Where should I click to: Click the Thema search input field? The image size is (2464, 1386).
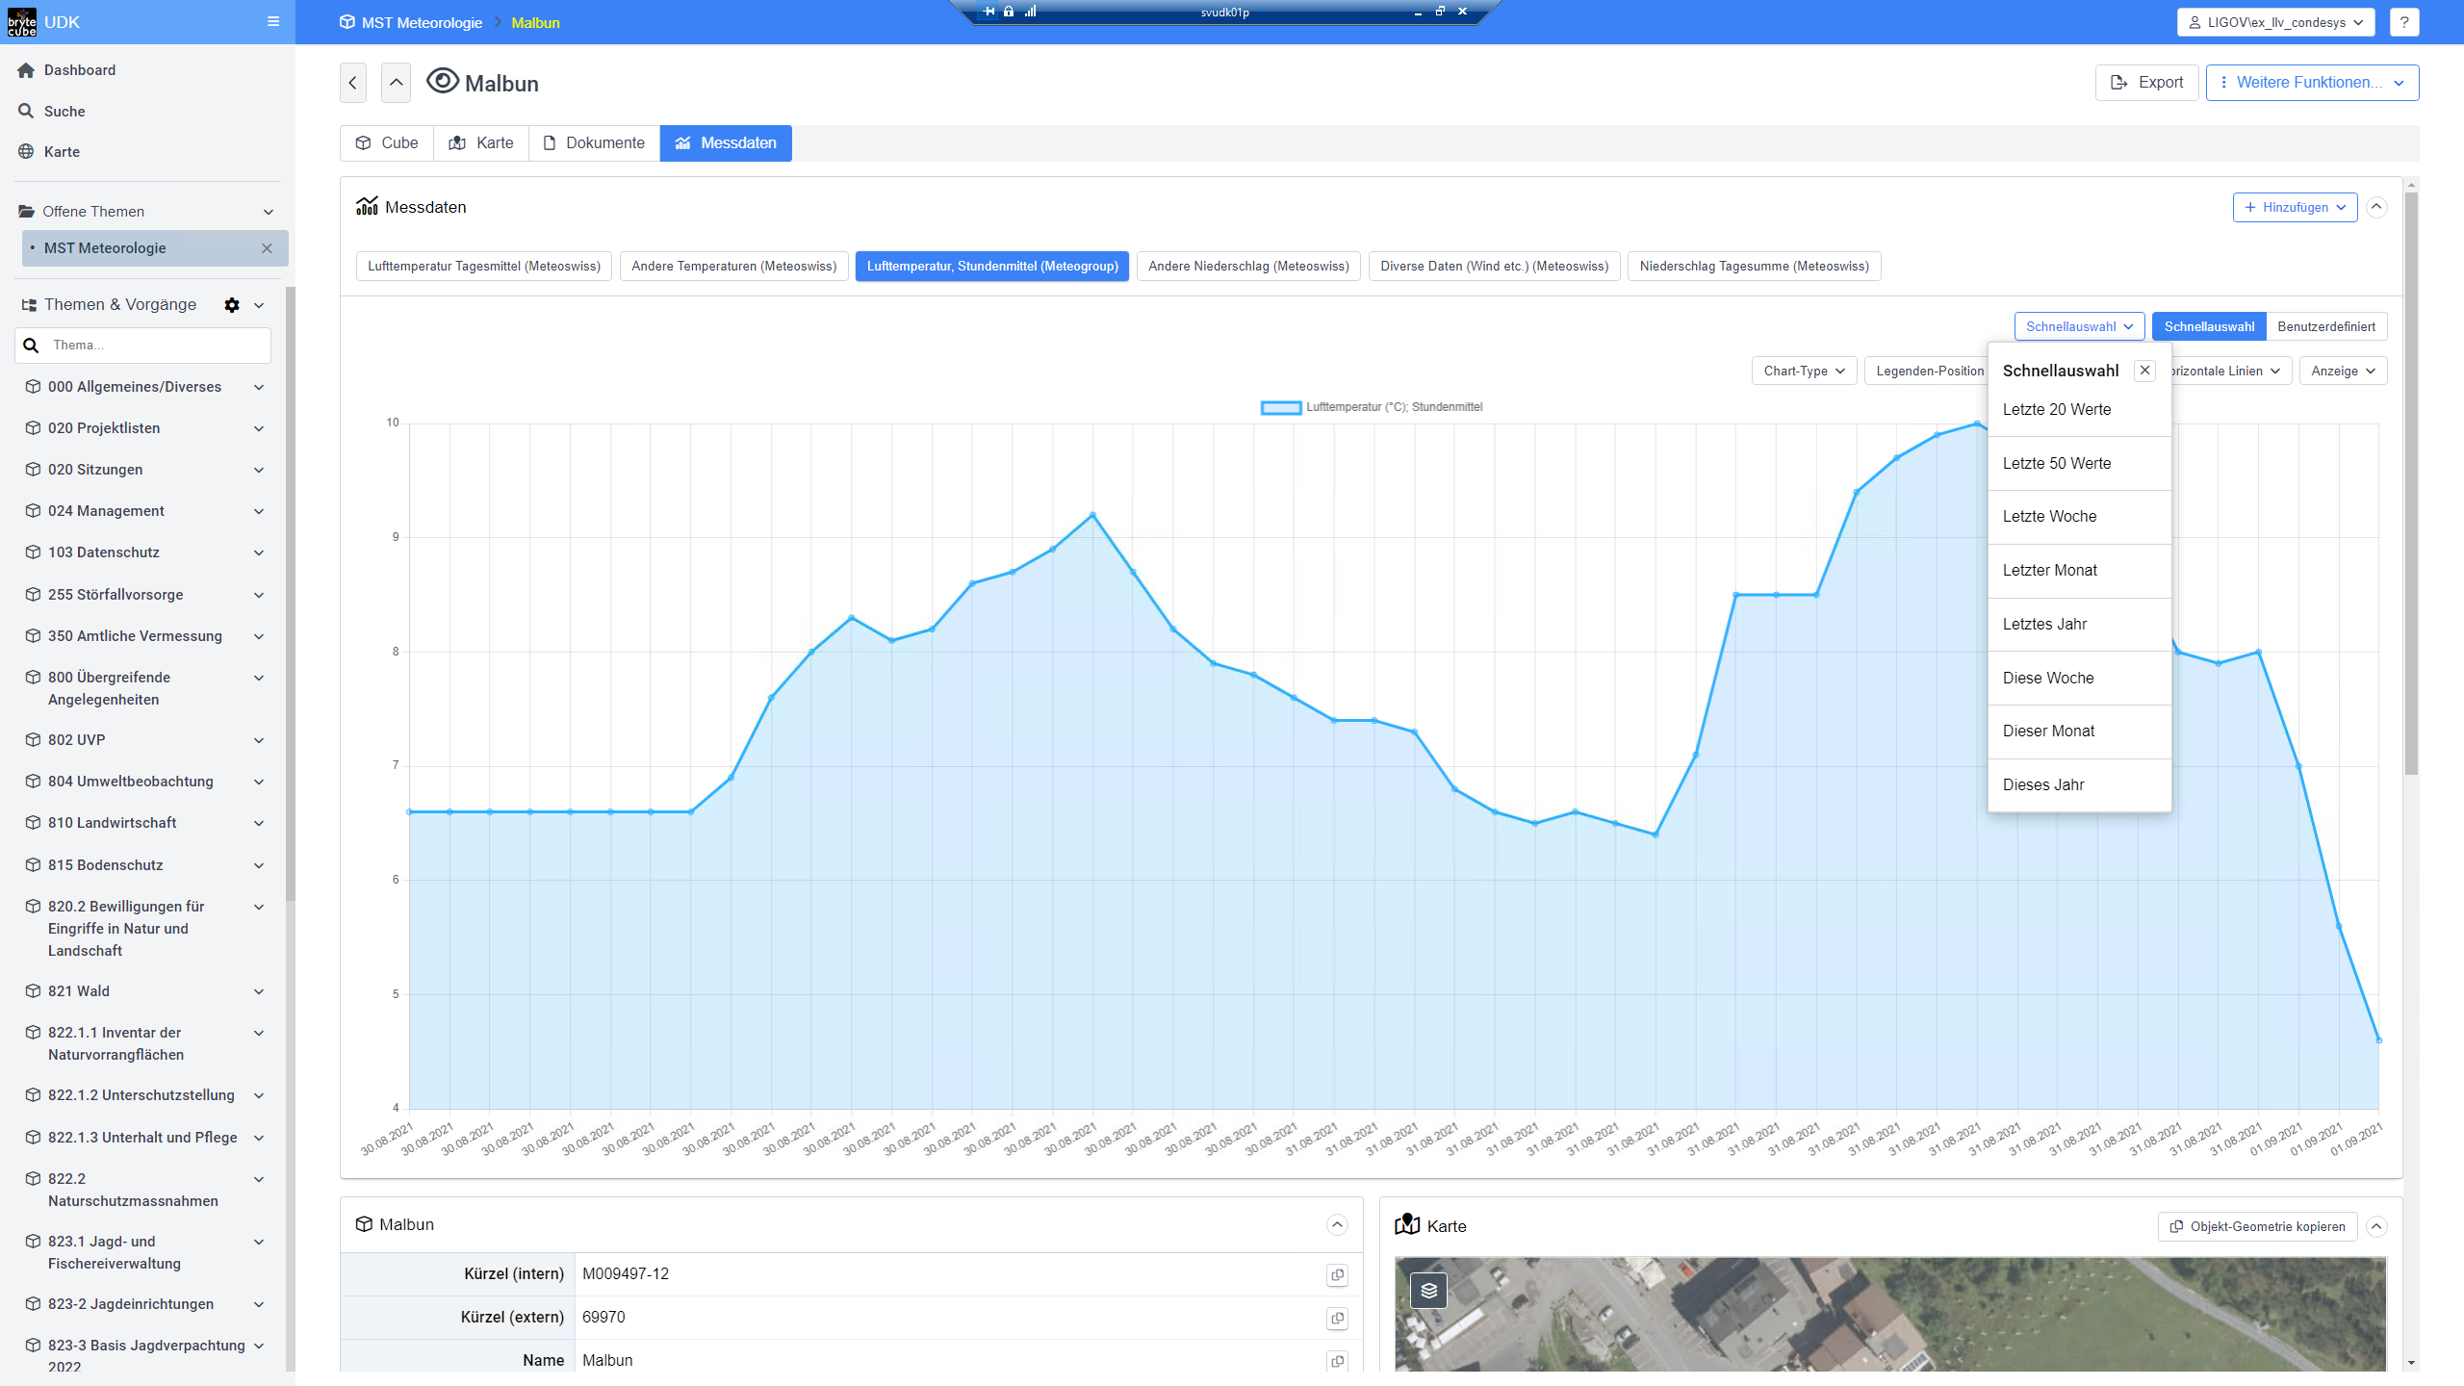coord(154,346)
